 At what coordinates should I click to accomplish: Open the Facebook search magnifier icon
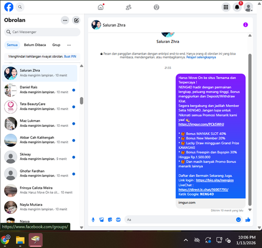click(20, 7)
